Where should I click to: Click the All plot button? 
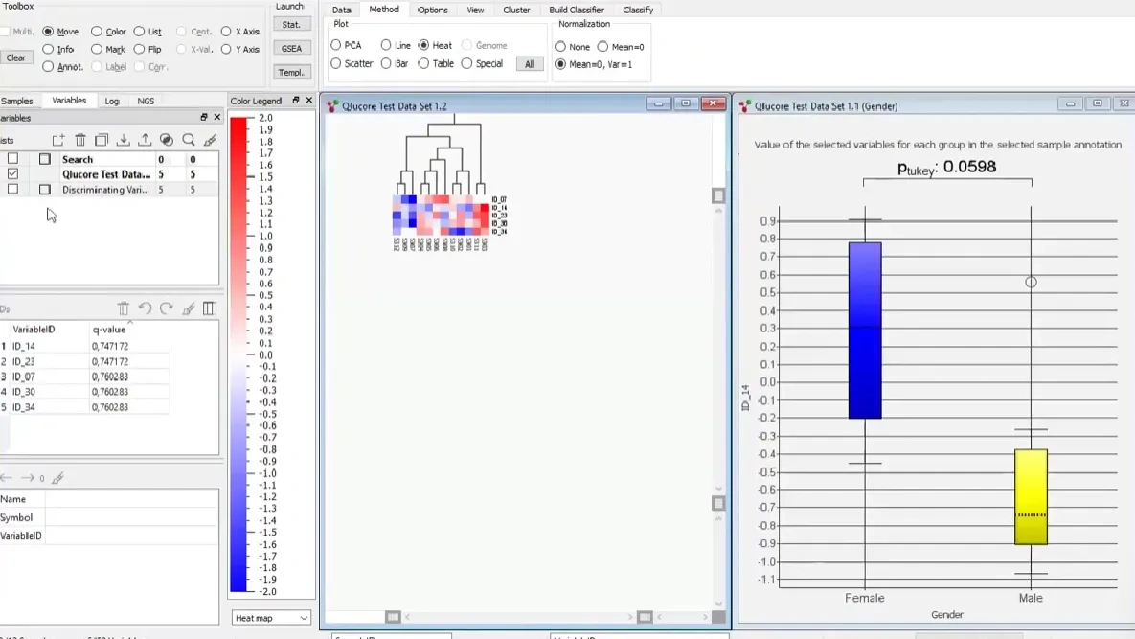[x=530, y=64]
